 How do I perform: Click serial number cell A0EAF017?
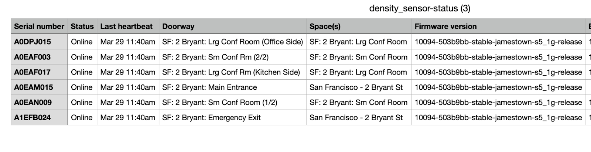point(39,72)
